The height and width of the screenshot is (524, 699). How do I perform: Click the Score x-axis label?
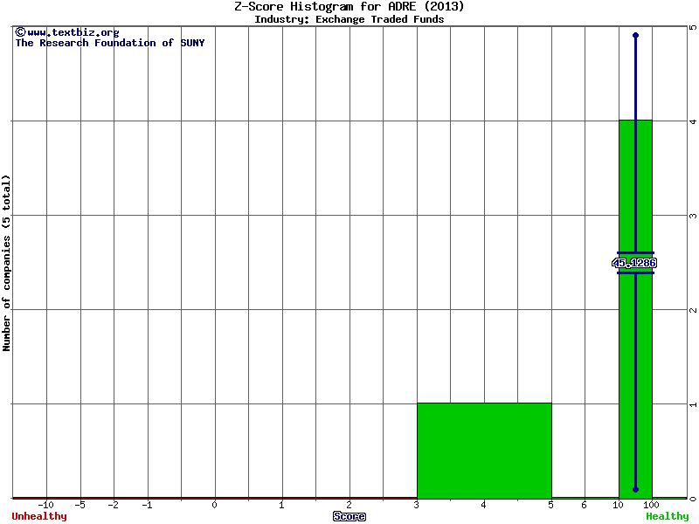pyautogui.click(x=349, y=516)
